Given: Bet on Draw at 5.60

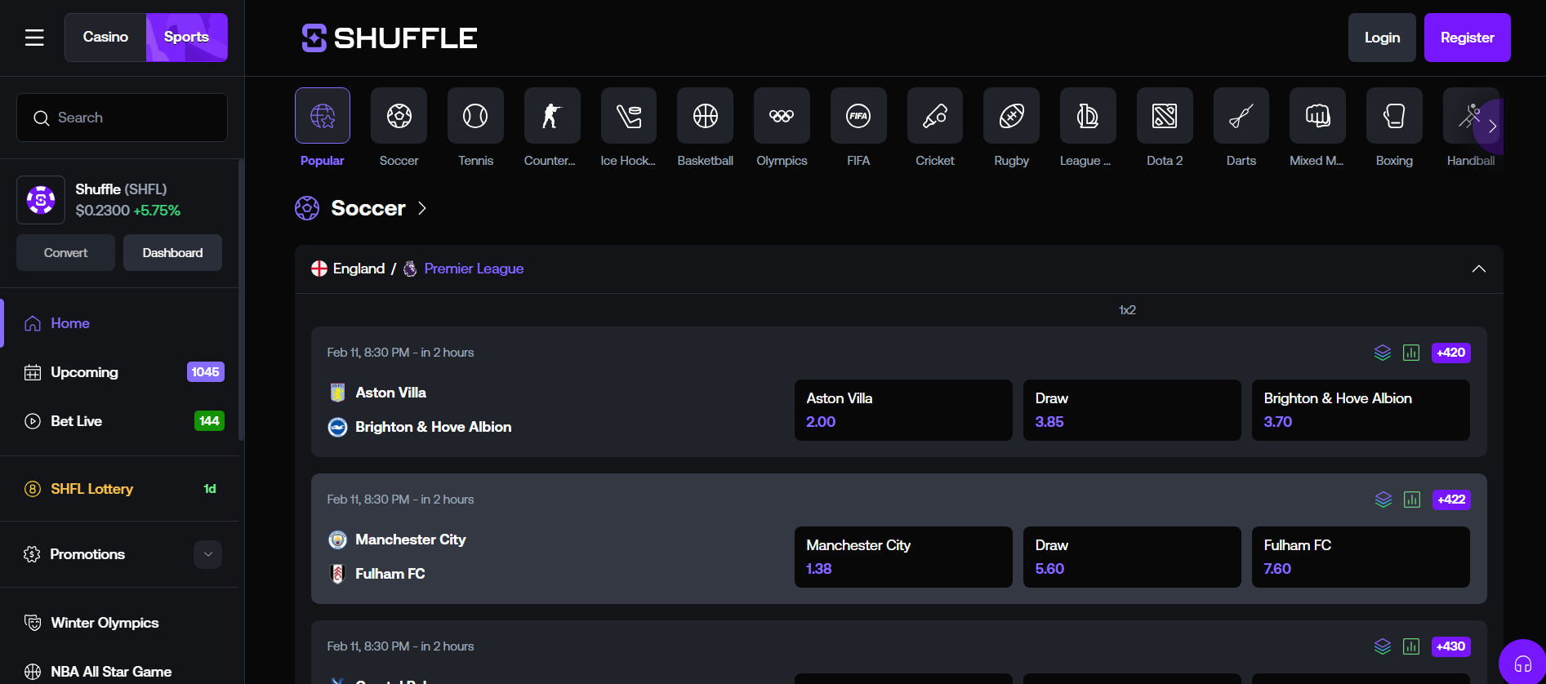Looking at the screenshot, I should point(1132,557).
